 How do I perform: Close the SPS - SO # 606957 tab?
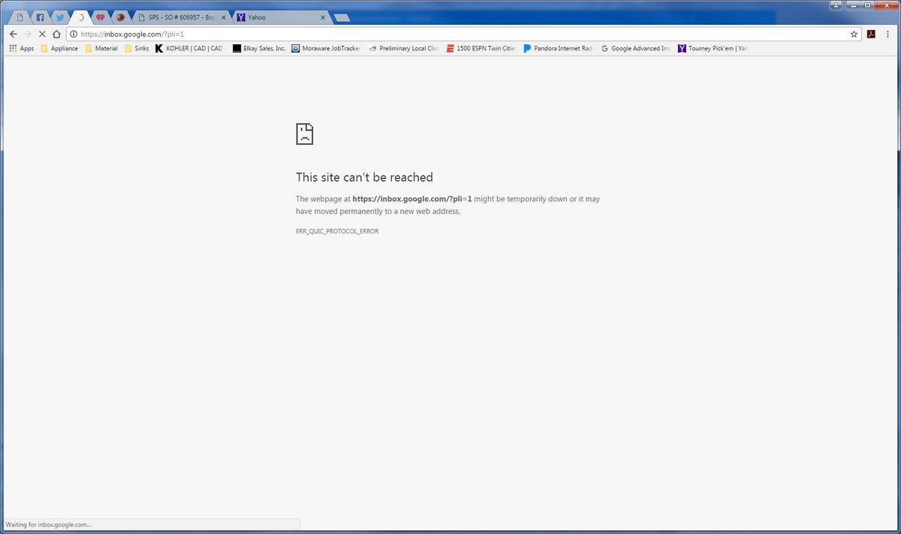tap(224, 17)
